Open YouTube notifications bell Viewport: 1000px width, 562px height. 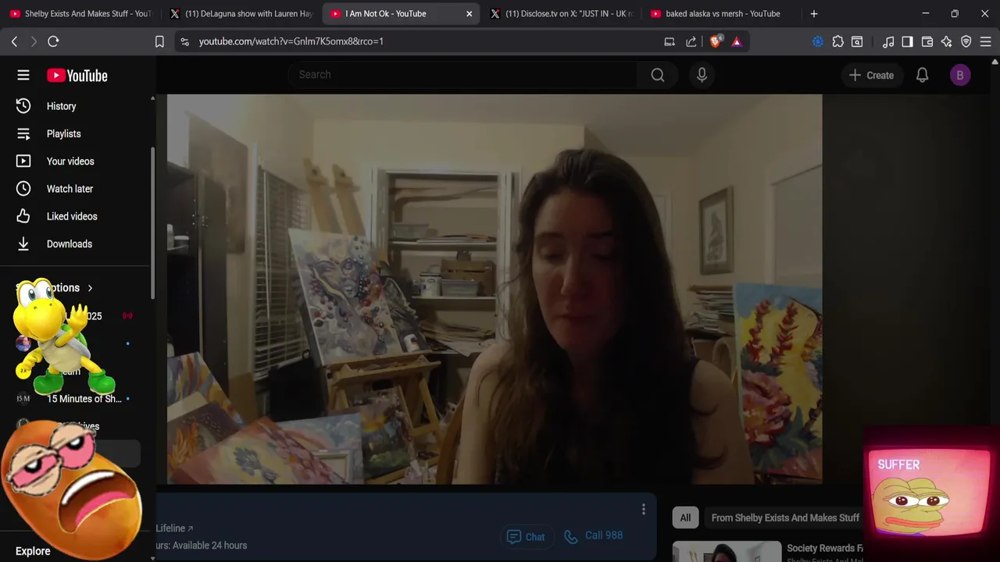coord(922,75)
